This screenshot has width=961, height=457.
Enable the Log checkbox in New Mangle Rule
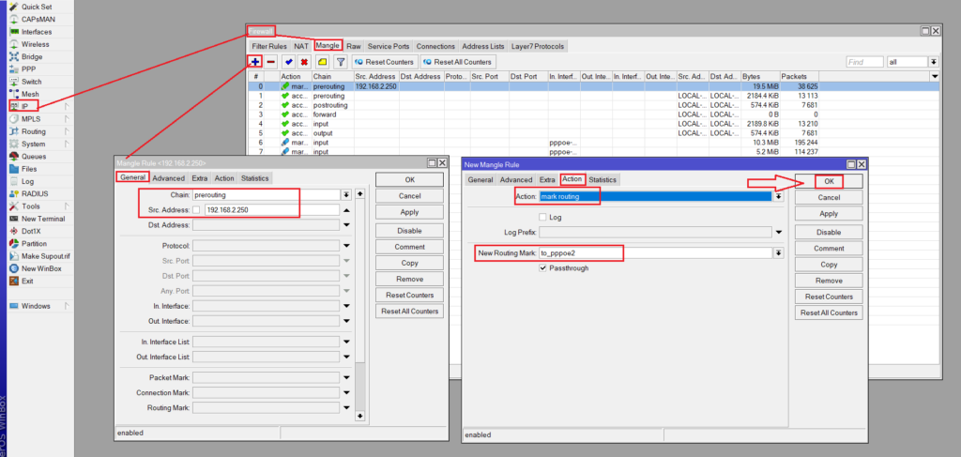542,217
